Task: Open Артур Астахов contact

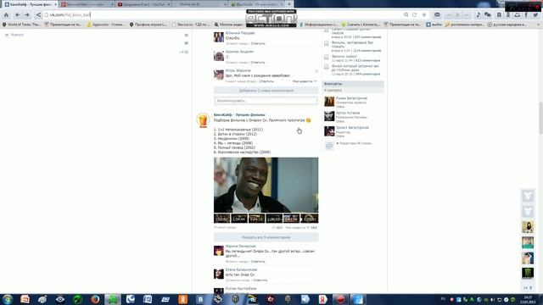Action: [348, 113]
